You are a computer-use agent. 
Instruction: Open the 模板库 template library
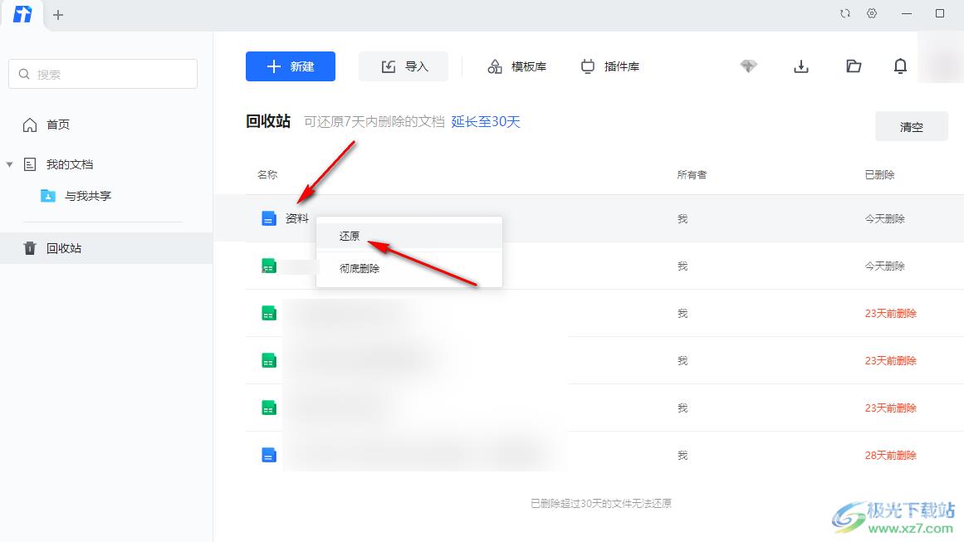coord(517,66)
